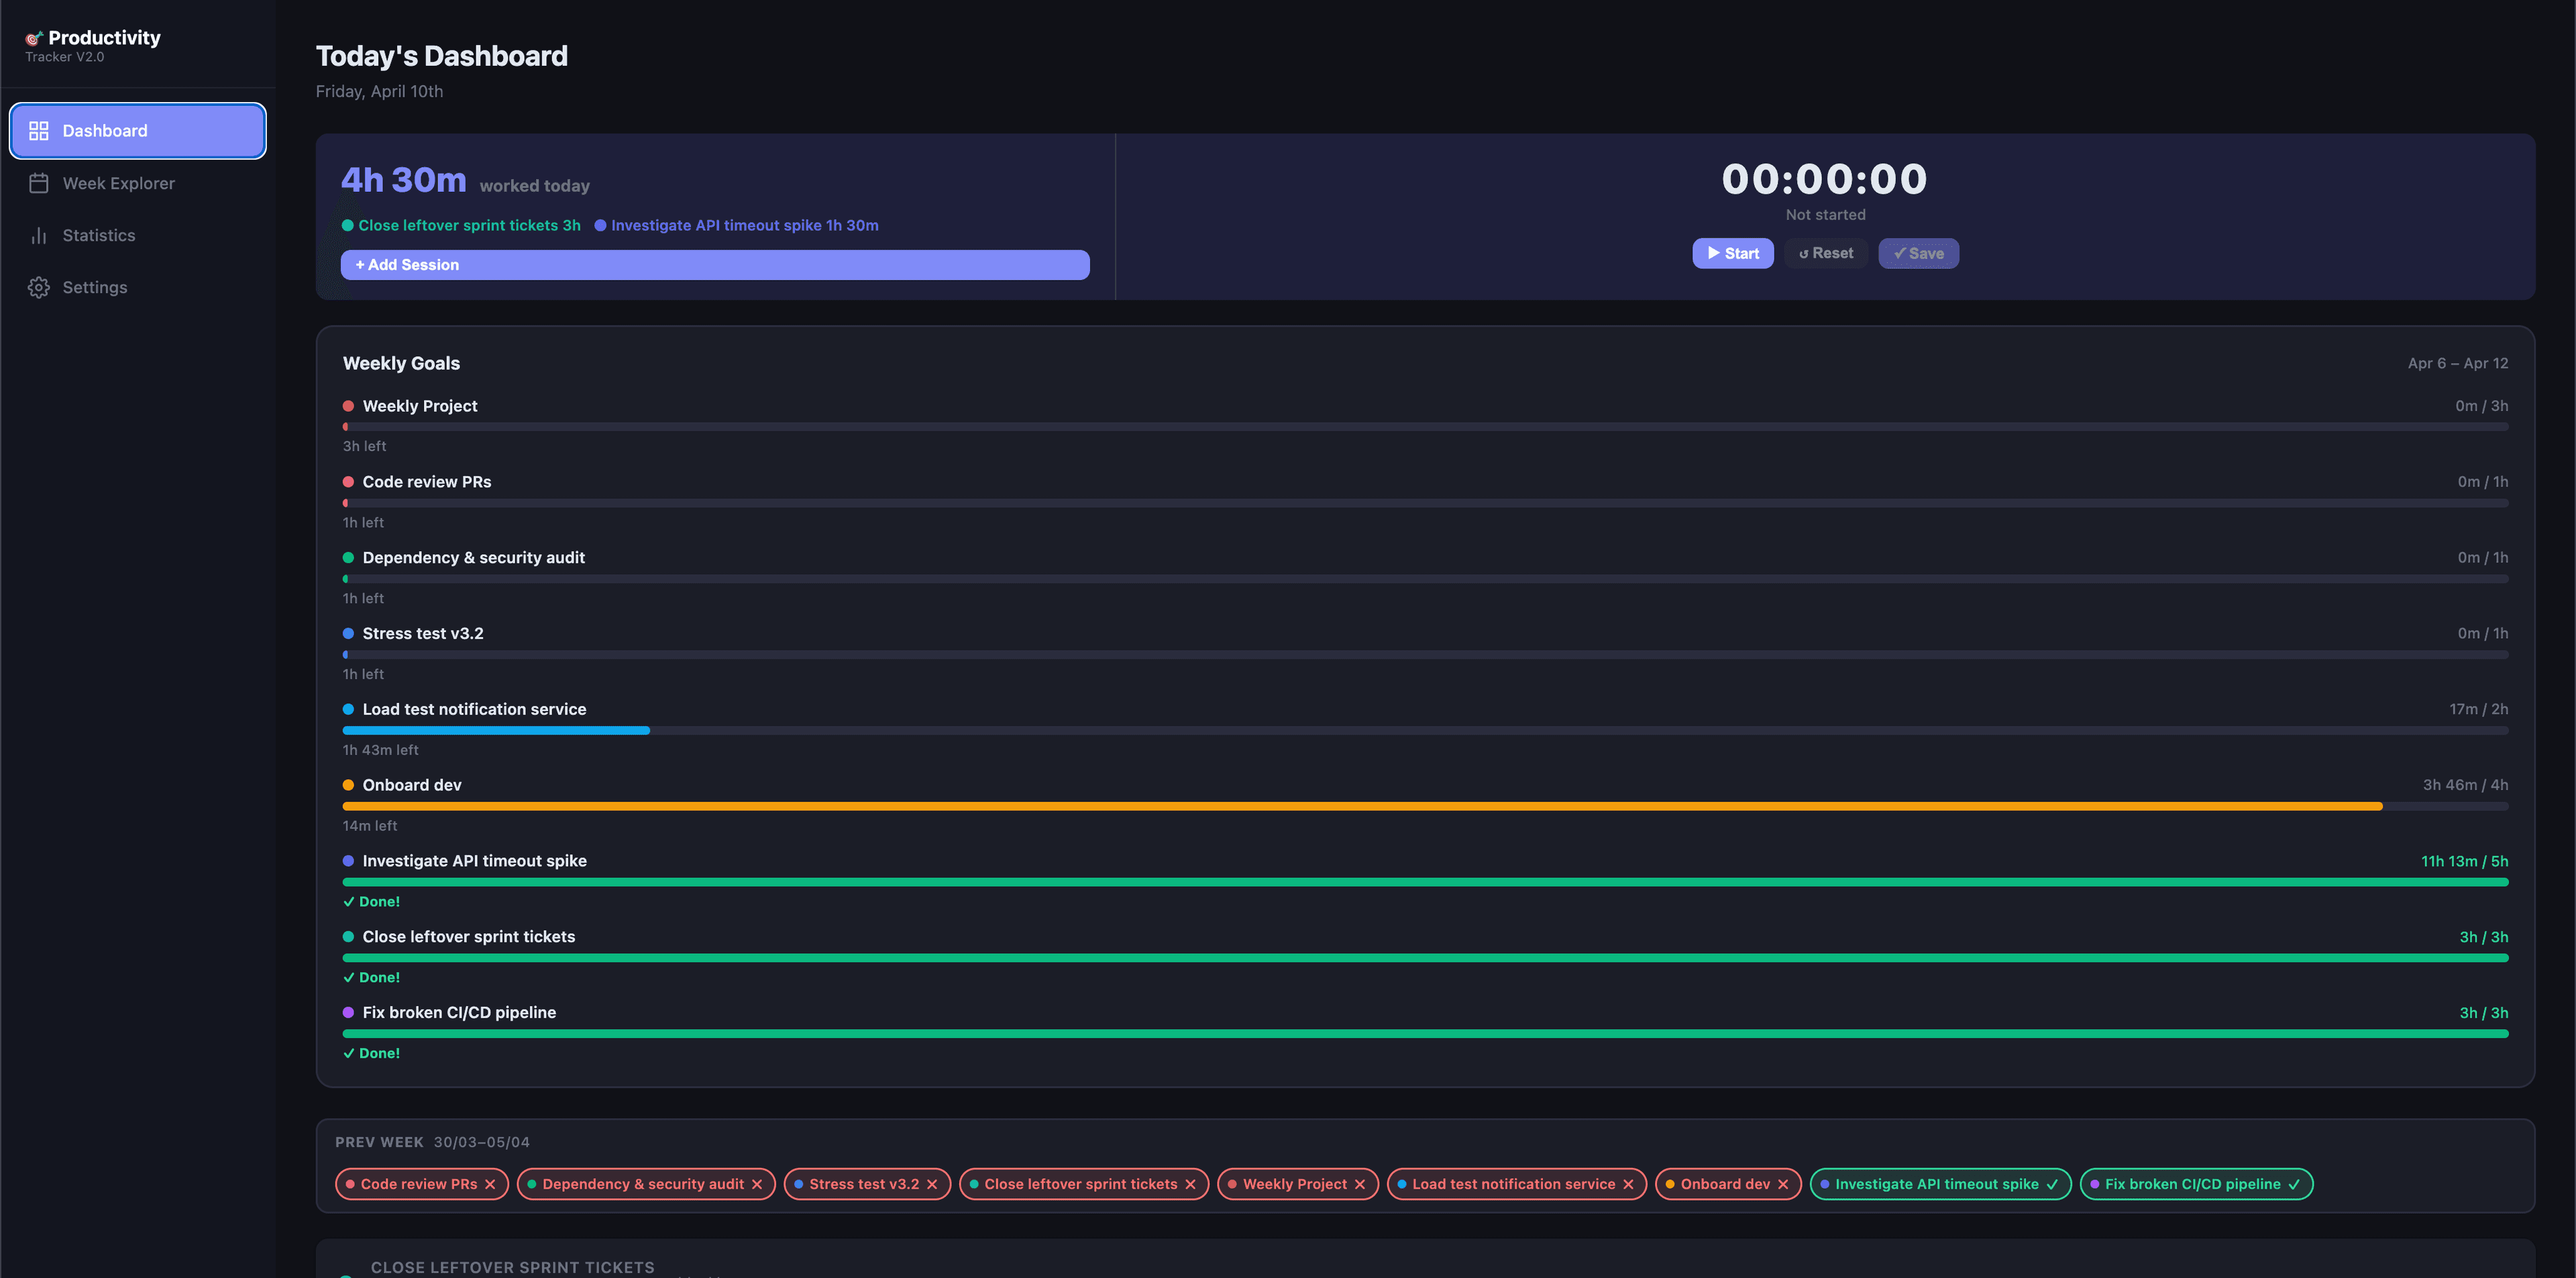Open the Settings page
2576x1278 pixels.
tap(138, 287)
